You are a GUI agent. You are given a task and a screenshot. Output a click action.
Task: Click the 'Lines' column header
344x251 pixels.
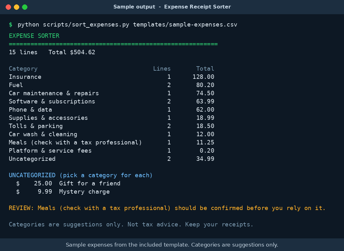(162, 69)
